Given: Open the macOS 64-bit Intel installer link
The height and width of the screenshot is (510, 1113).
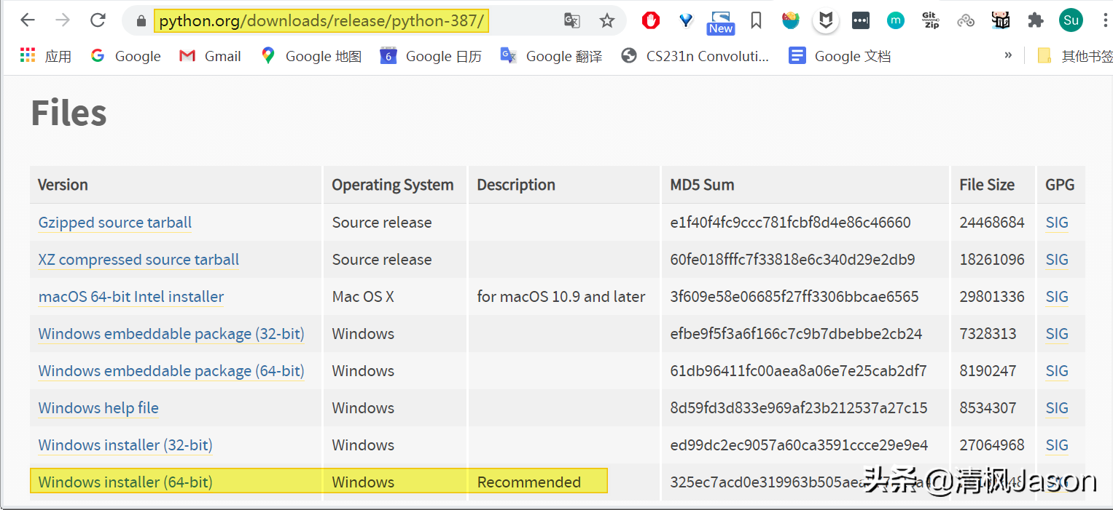Looking at the screenshot, I should point(131,297).
